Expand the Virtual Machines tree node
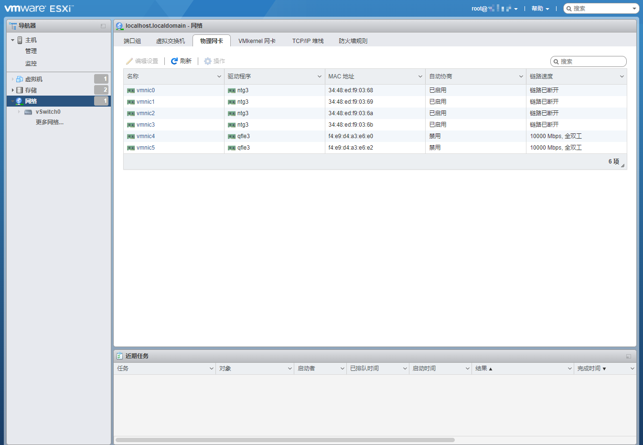Screen dimensions: 643x445 [13, 79]
